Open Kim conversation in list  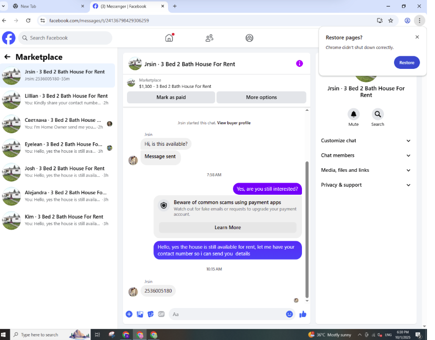(x=57, y=220)
